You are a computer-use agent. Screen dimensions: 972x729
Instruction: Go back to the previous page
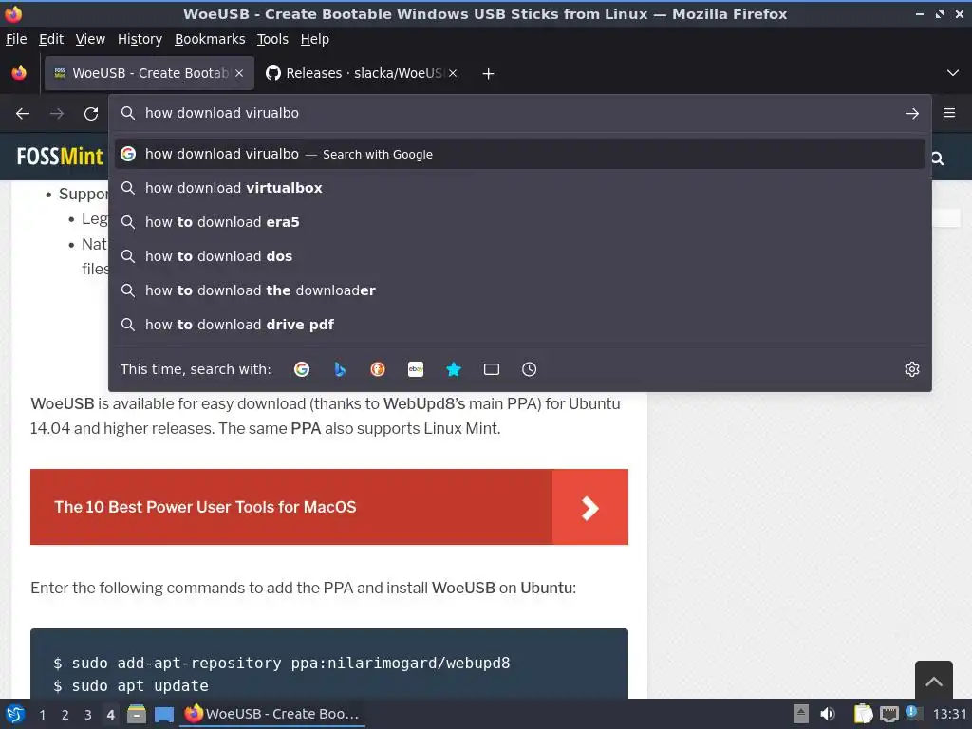23,114
